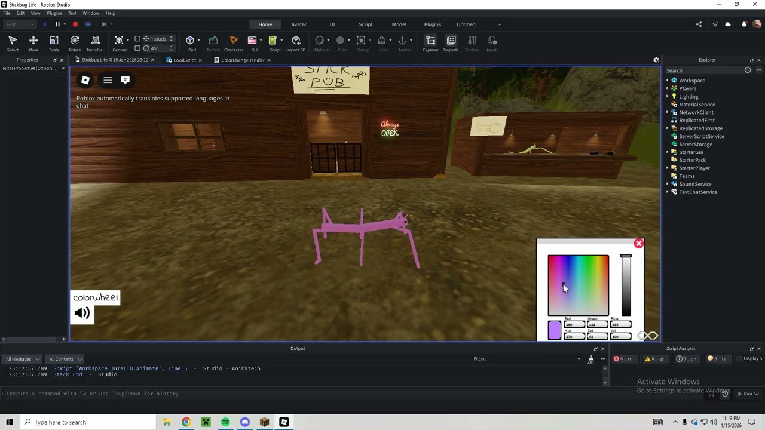Open the Character tool

click(x=234, y=44)
